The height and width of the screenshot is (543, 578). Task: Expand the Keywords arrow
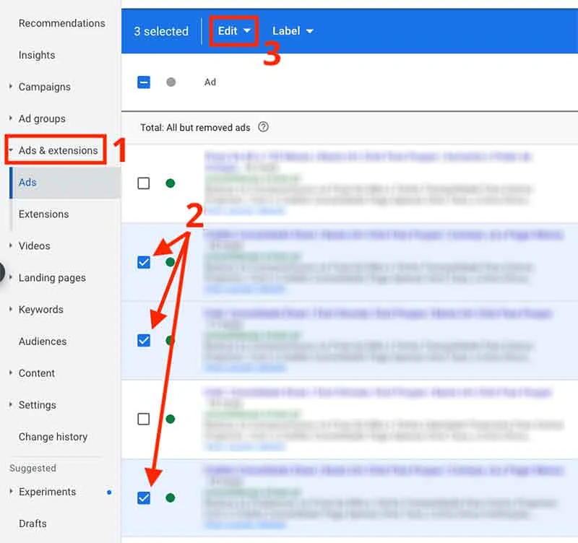click(10, 309)
